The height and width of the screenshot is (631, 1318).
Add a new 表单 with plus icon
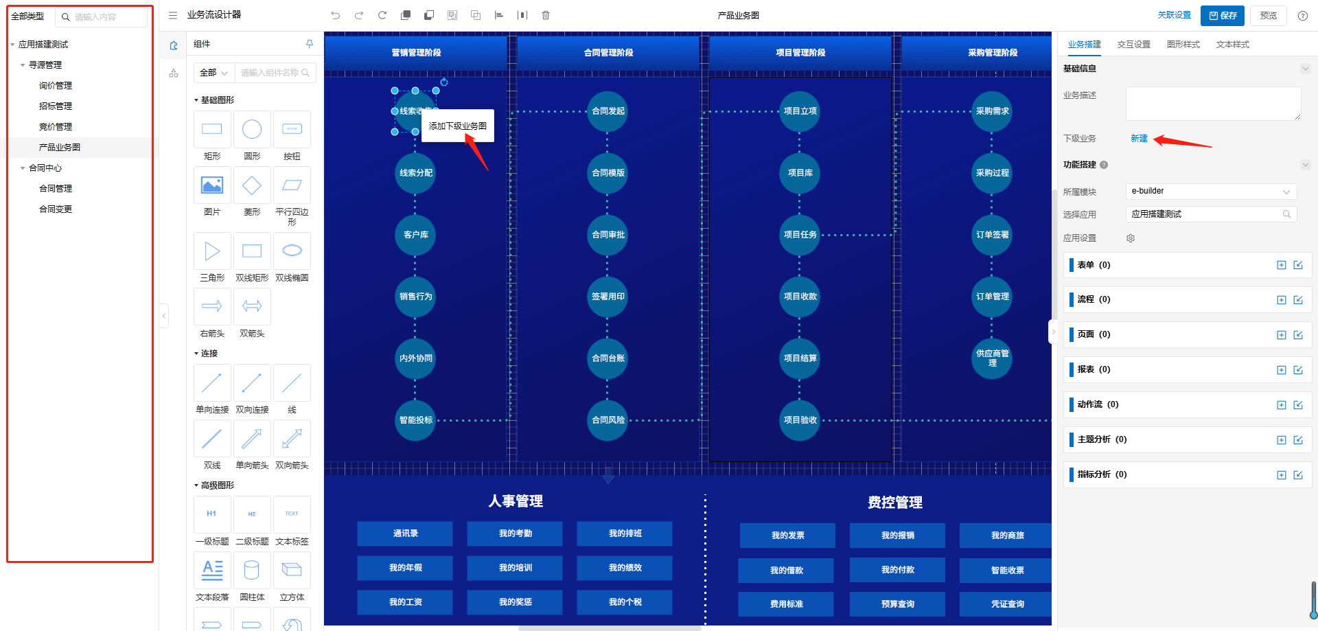[1281, 265]
